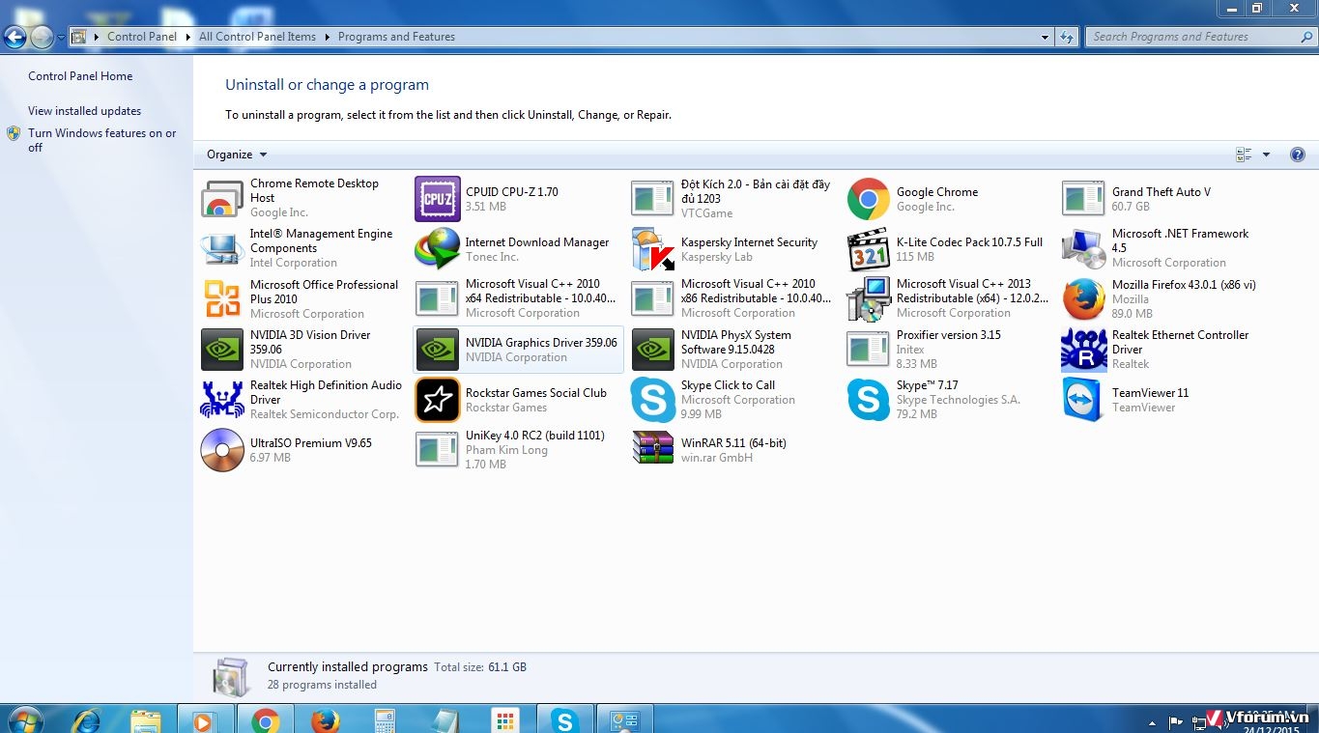
Task: Select the Kaspersky Internet Security icon
Action: (x=653, y=249)
